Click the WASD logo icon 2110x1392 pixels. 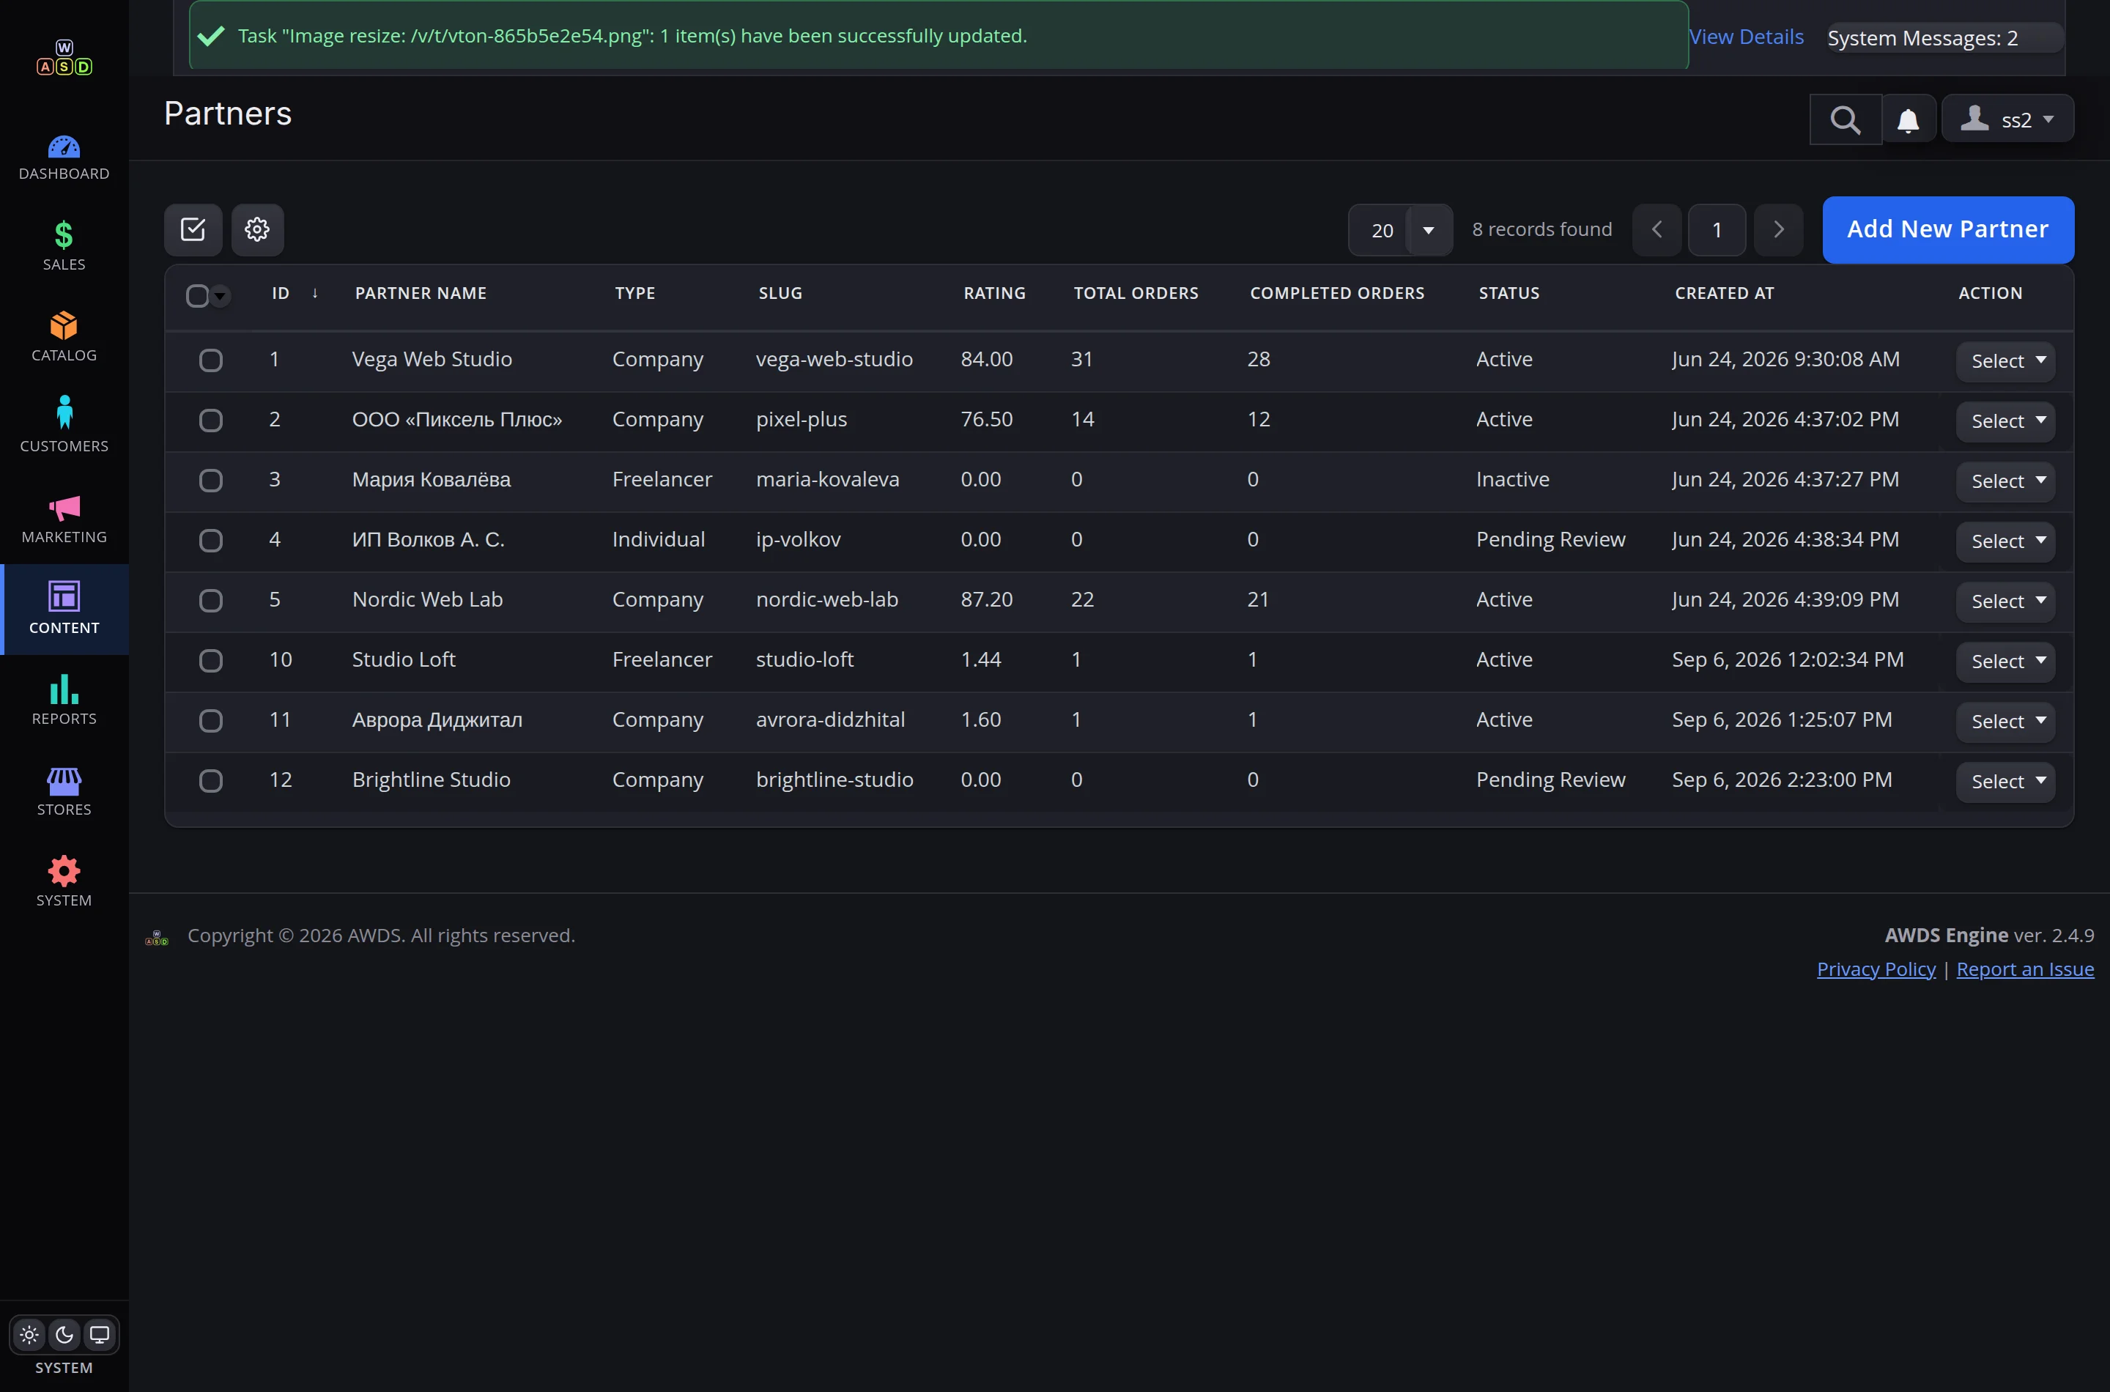point(64,58)
